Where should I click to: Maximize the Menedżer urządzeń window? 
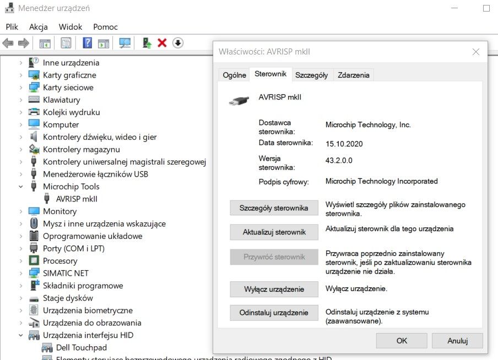click(486, 8)
